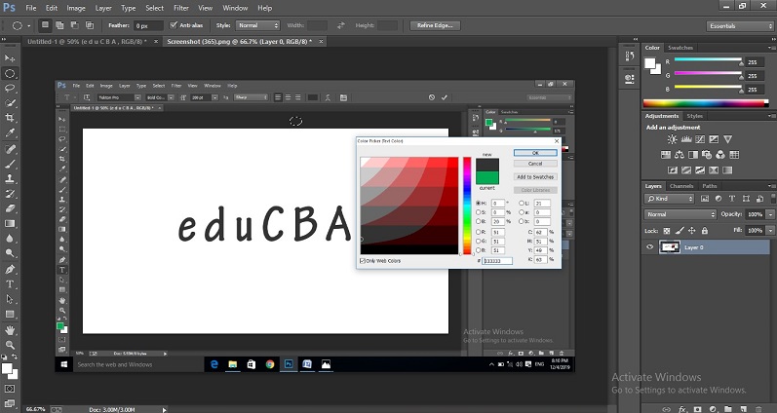The height and width of the screenshot is (413, 777).
Task: Add a Gradient Map adjustment
Action: pos(727,170)
